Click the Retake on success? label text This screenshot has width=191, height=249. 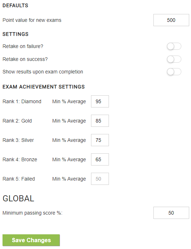click(x=25, y=59)
